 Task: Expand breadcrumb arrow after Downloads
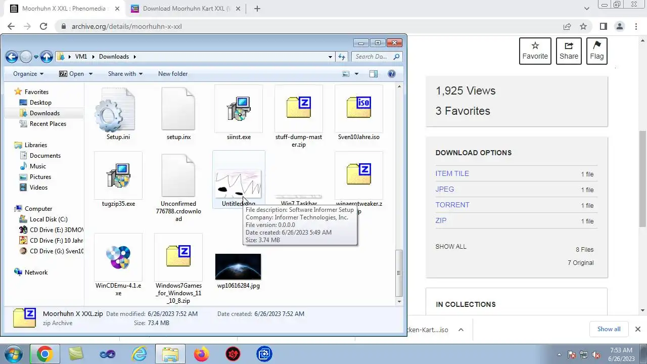coord(135,57)
